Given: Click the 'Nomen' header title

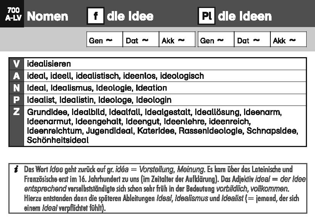Looking at the screenshot, I should click(48, 16).
